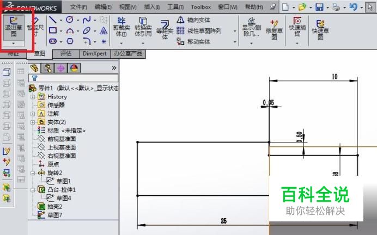Select the Line sketch tool

53,20
